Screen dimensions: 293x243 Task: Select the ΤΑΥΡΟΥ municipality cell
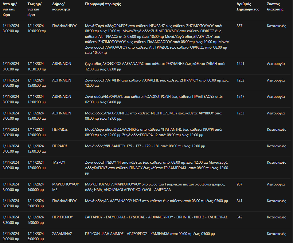tap(59, 162)
